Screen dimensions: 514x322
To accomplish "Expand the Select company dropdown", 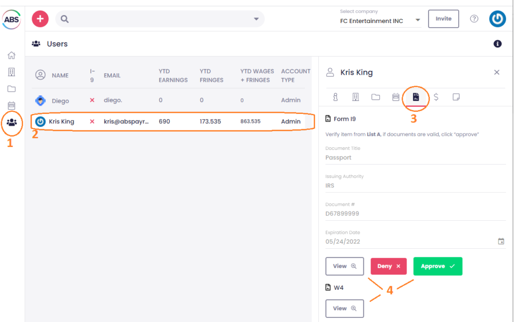I will coord(418,21).
